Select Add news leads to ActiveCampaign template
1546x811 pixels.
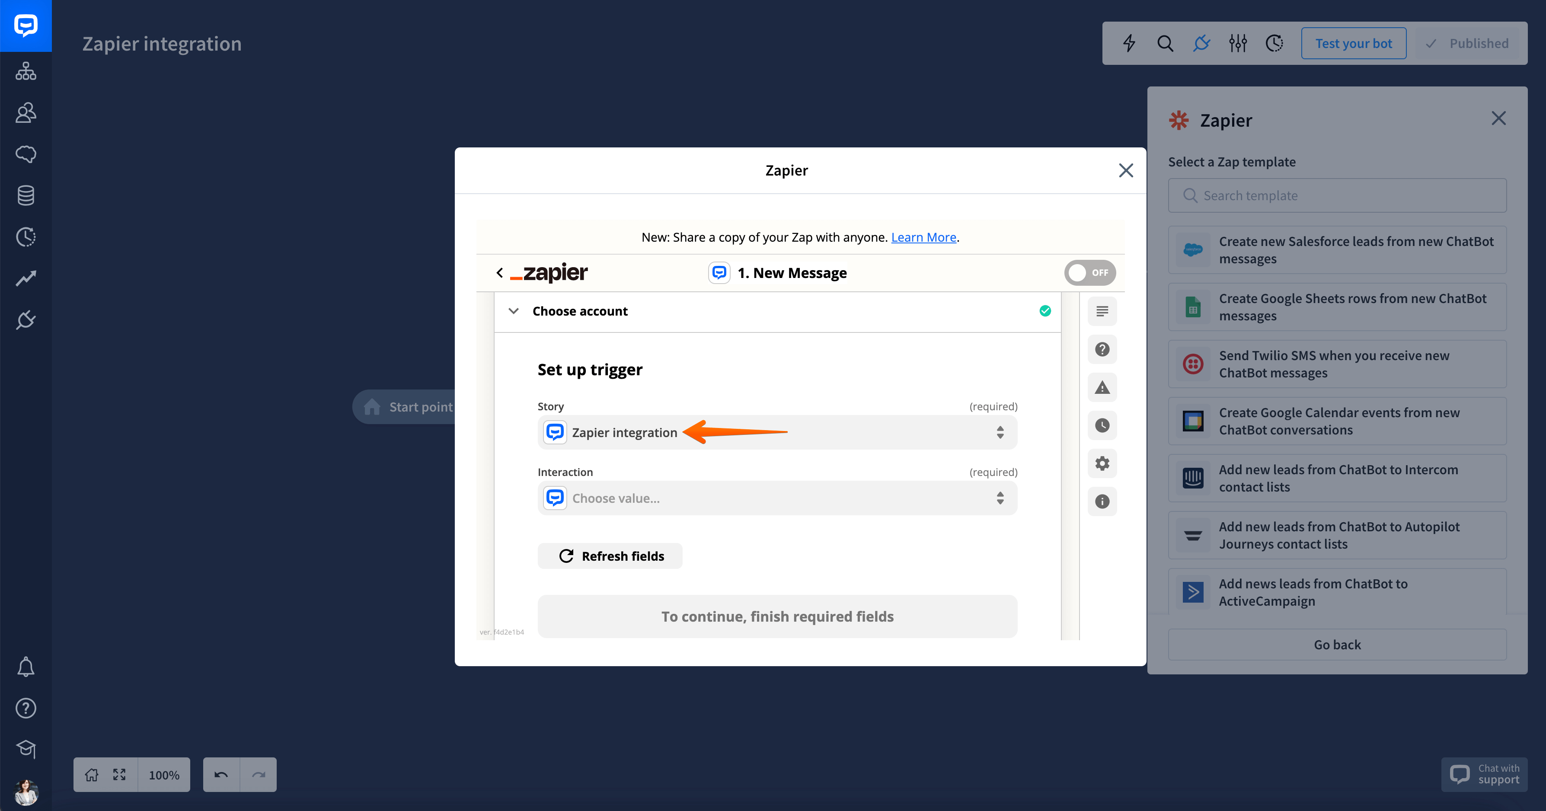(1337, 591)
